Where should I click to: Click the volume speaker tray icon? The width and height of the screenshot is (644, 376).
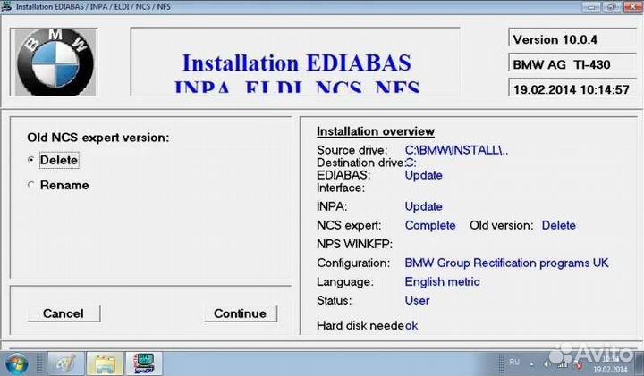(547, 363)
